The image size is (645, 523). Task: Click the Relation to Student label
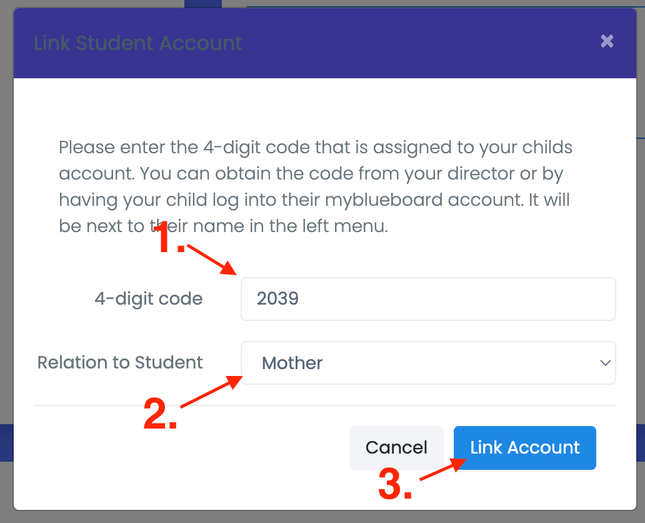click(x=119, y=362)
